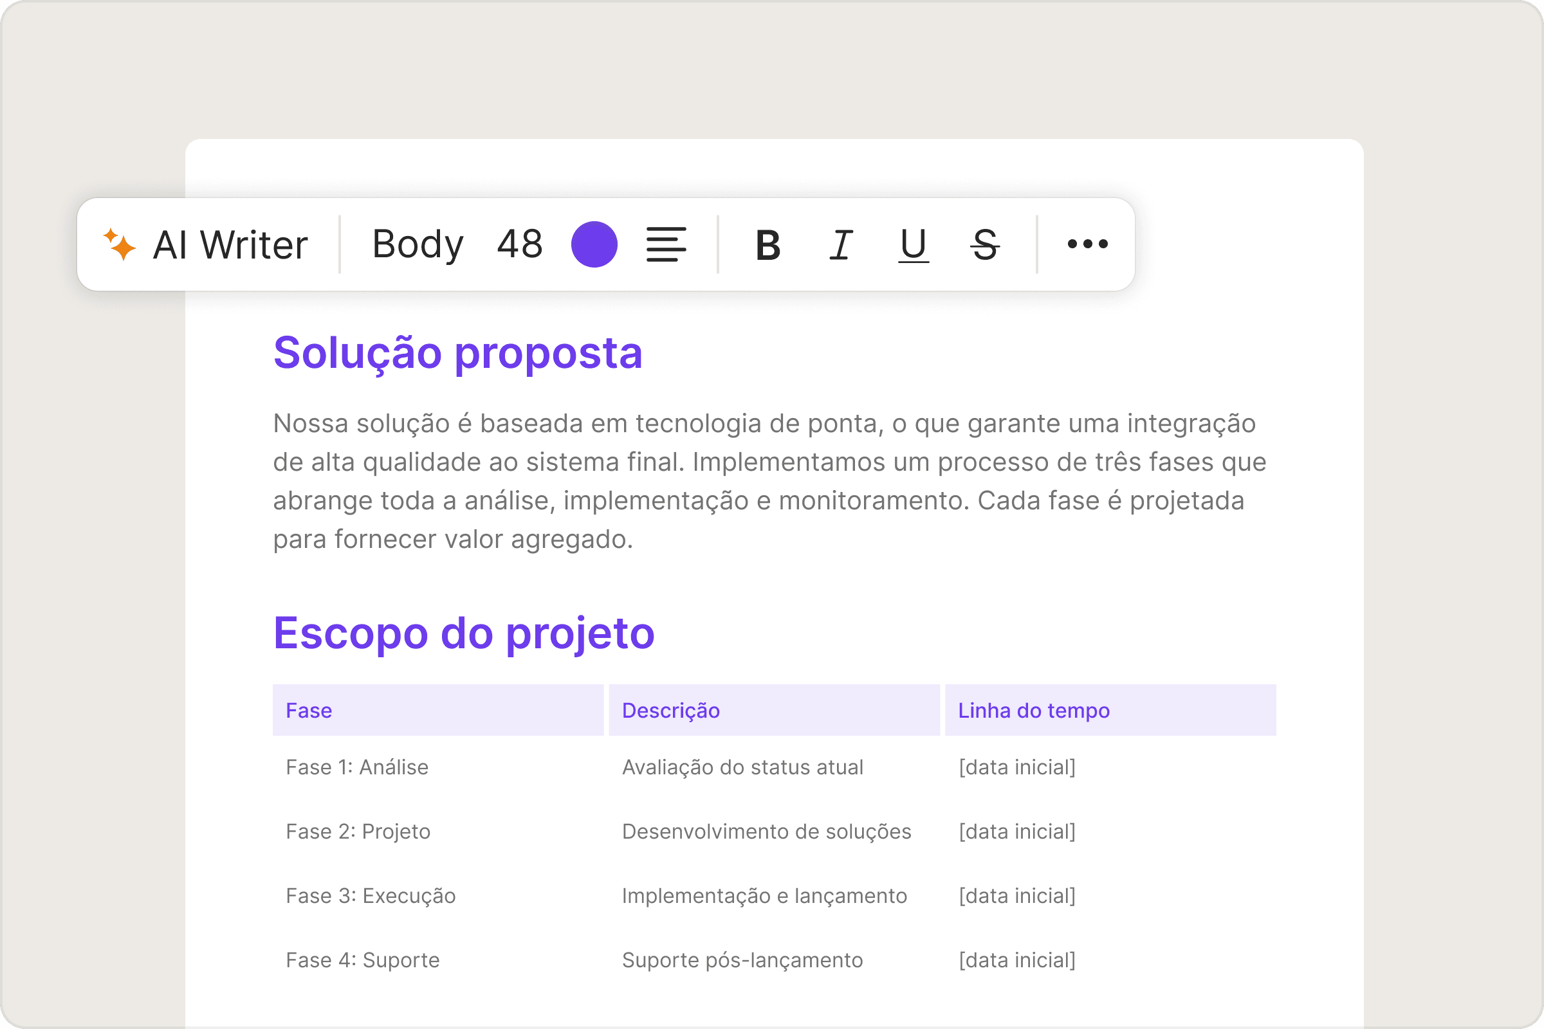Click cell 'Suporte pós-lançamento'
Image resolution: width=1544 pixels, height=1029 pixels.
(x=742, y=960)
